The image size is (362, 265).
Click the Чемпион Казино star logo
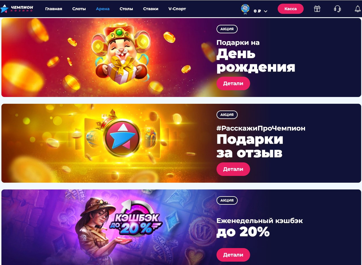(x=17, y=9)
